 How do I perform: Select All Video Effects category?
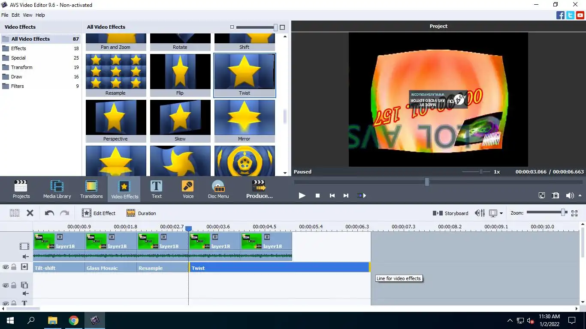point(40,39)
